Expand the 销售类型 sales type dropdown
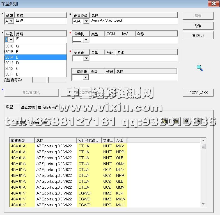Image resolution: width=220 pixels, height=215 pixels. tap(86, 21)
